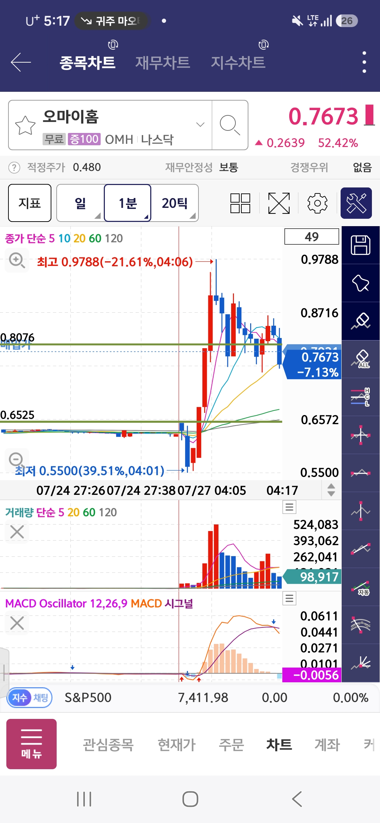Viewport: 380px width, 823px height.
Task: Open the MACD panel options menu
Action: tap(289, 598)
